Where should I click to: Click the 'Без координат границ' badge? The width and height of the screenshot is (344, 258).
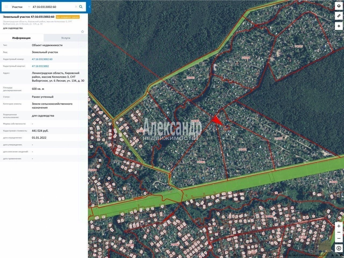click(68, 17)
